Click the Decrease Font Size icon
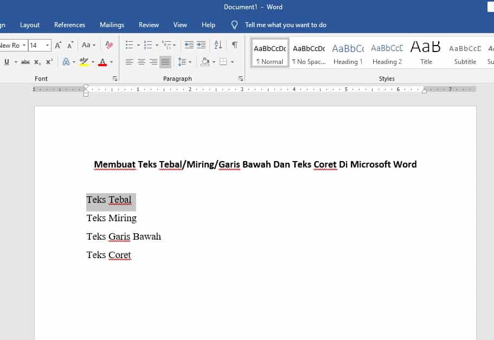Screen dimensions: 494x340 70,46
